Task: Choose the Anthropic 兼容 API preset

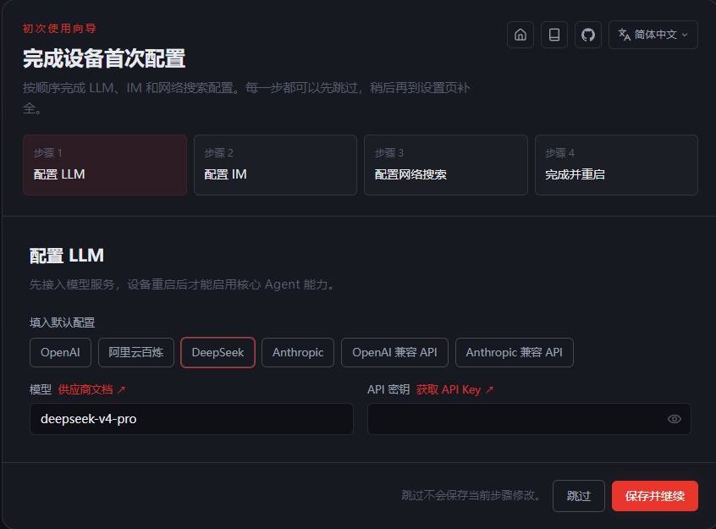Action: coord(515,352)
